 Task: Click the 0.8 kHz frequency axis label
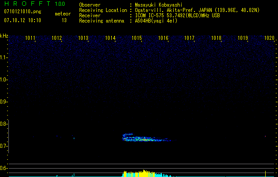(4, 124)
